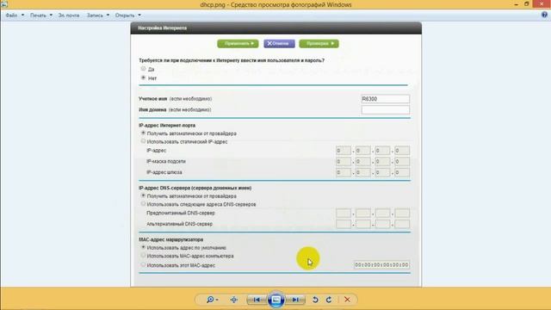Image resolution: width=551 pixels, height=310 pixels.
Task: Select IP-адрес Получить автоматически от провайдера
Action: 143,133
